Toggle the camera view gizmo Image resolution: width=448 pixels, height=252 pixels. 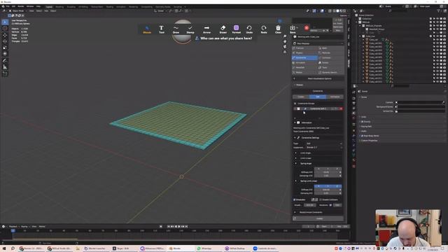(x=285, y=47)
